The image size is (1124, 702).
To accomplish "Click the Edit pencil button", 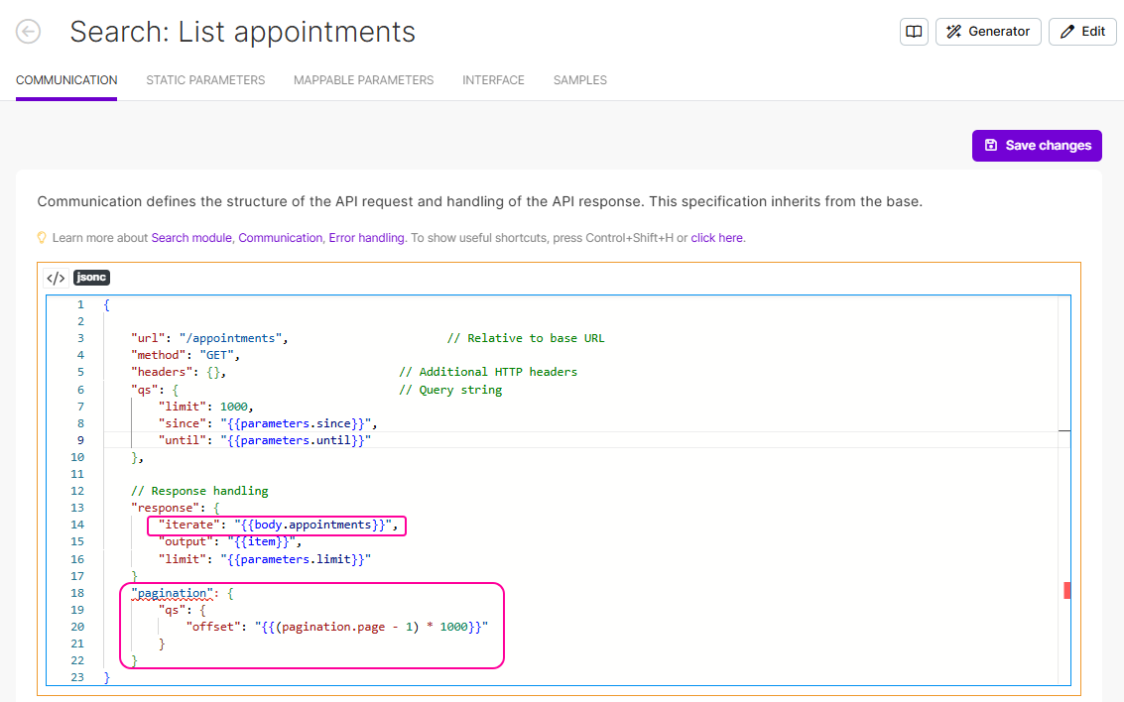I will (1082, 32).
